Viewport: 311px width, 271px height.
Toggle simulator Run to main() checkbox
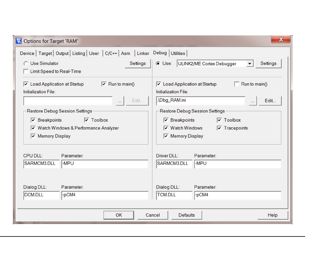104,84
